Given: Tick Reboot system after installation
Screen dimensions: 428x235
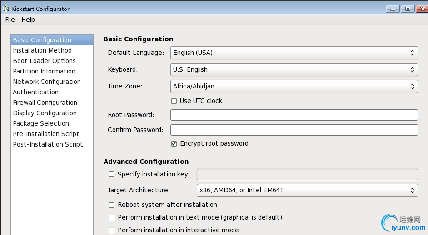Looking at the screenshot, I should [x=112, y=205].
